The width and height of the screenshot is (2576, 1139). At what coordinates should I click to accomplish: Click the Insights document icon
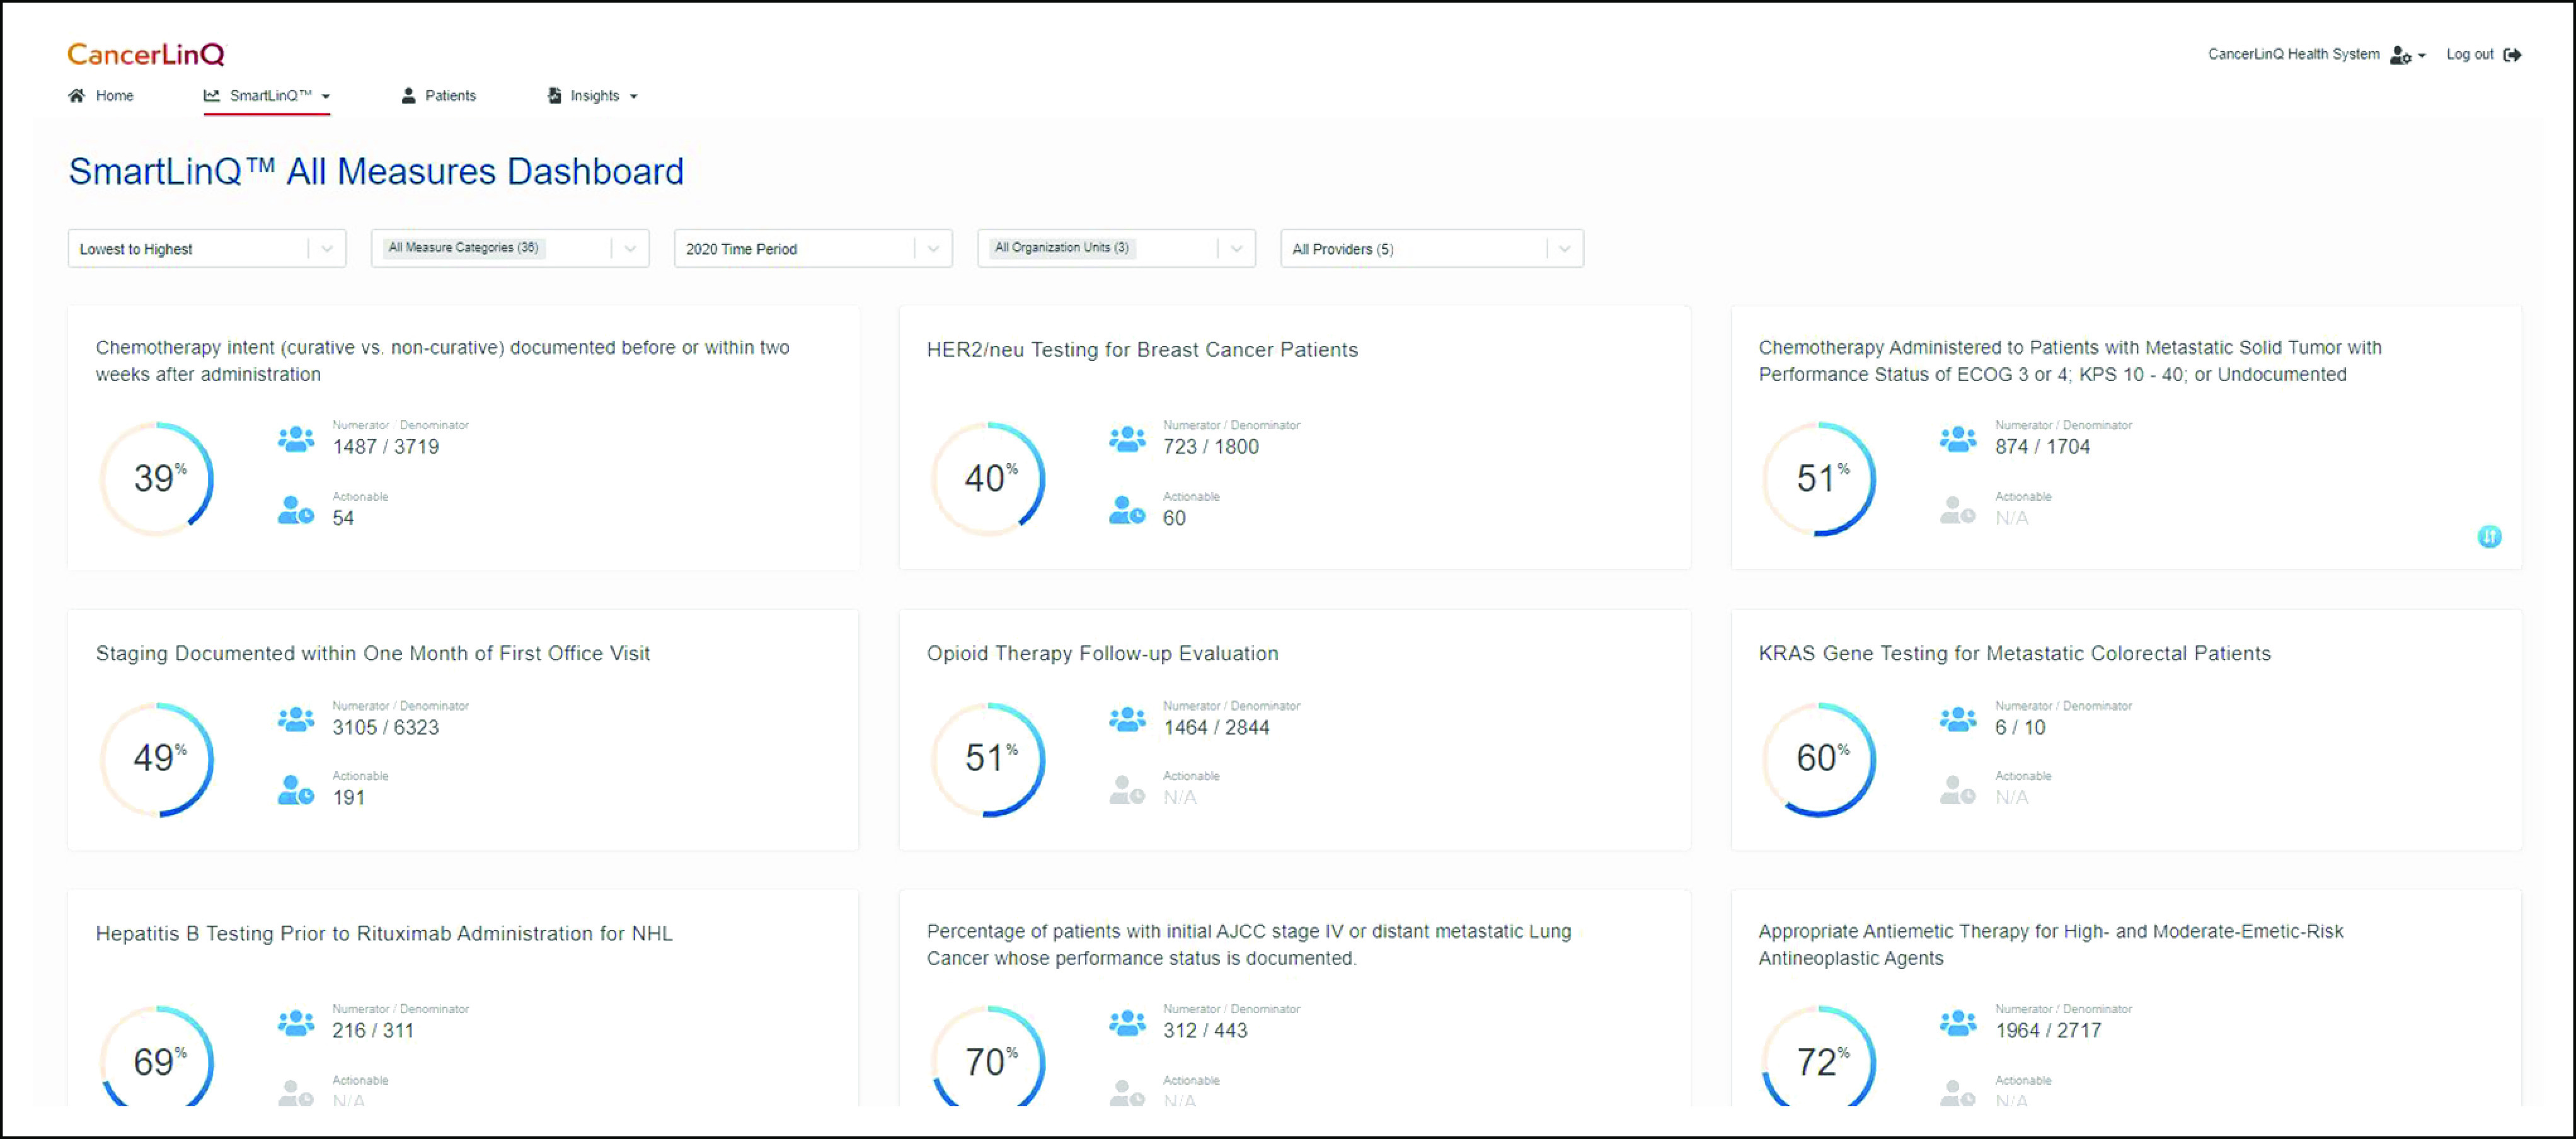(554, 95)
